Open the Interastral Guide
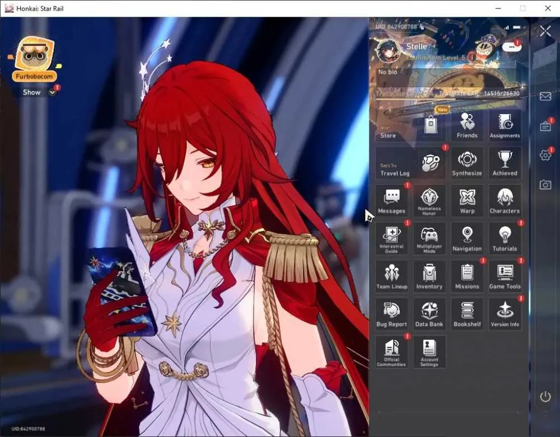Screen dimensions: 560x437 [391, 239]
